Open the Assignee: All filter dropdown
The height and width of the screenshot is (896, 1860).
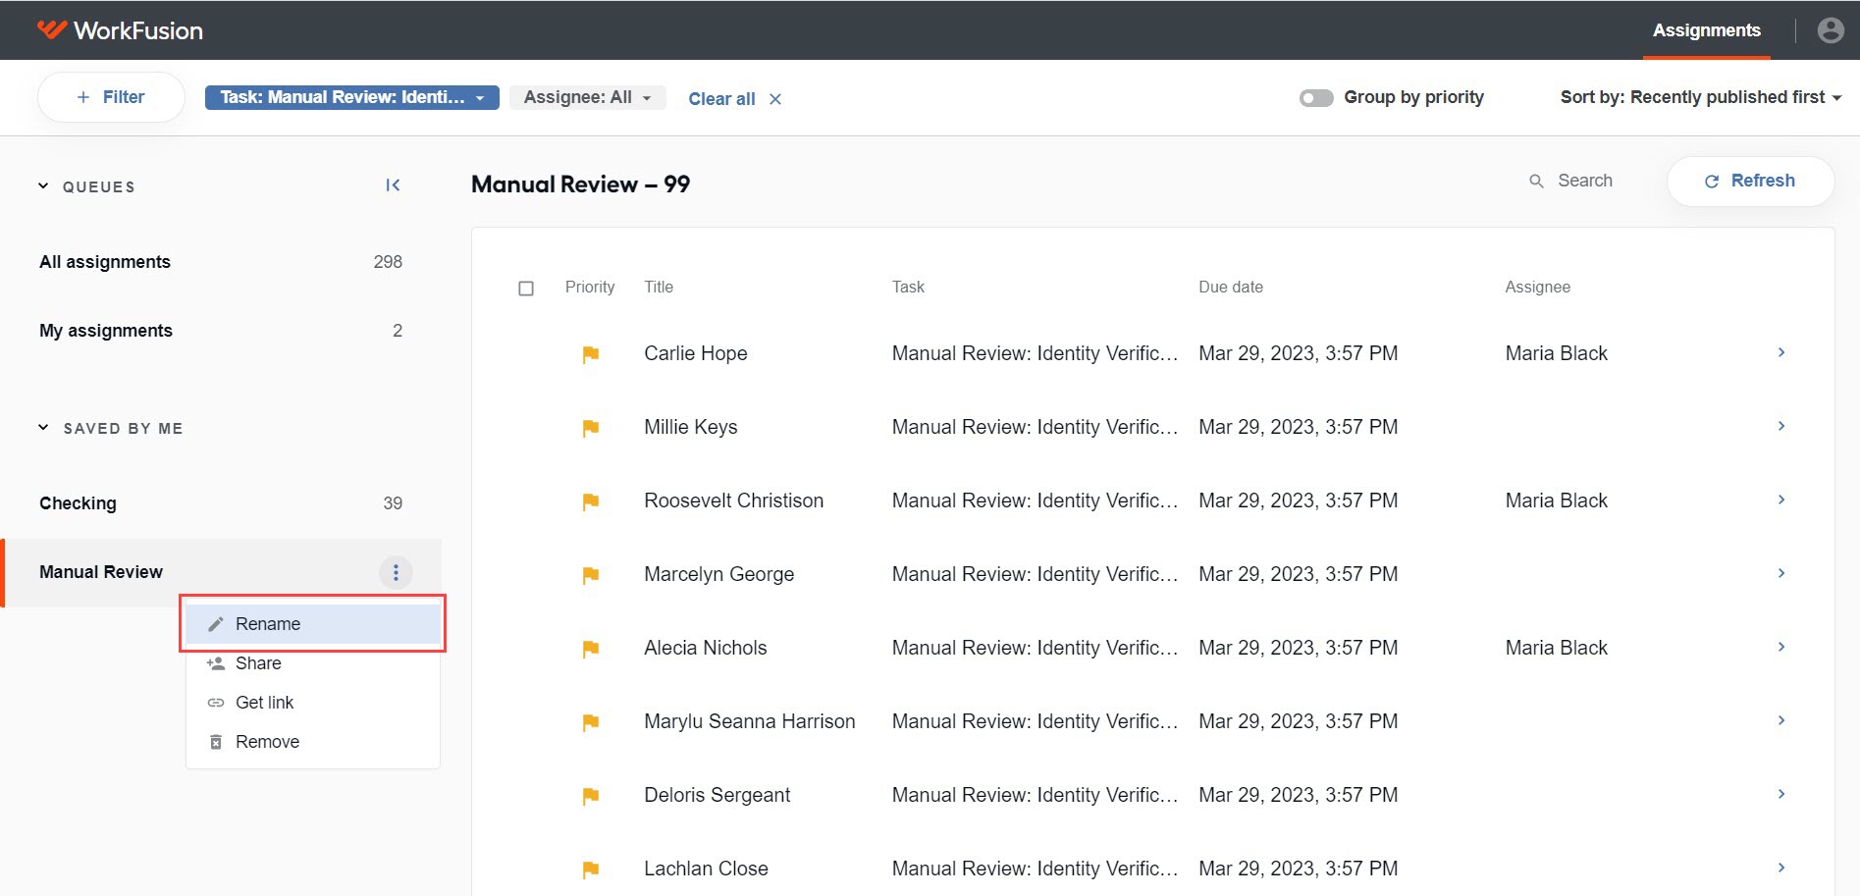click(587, 97)
